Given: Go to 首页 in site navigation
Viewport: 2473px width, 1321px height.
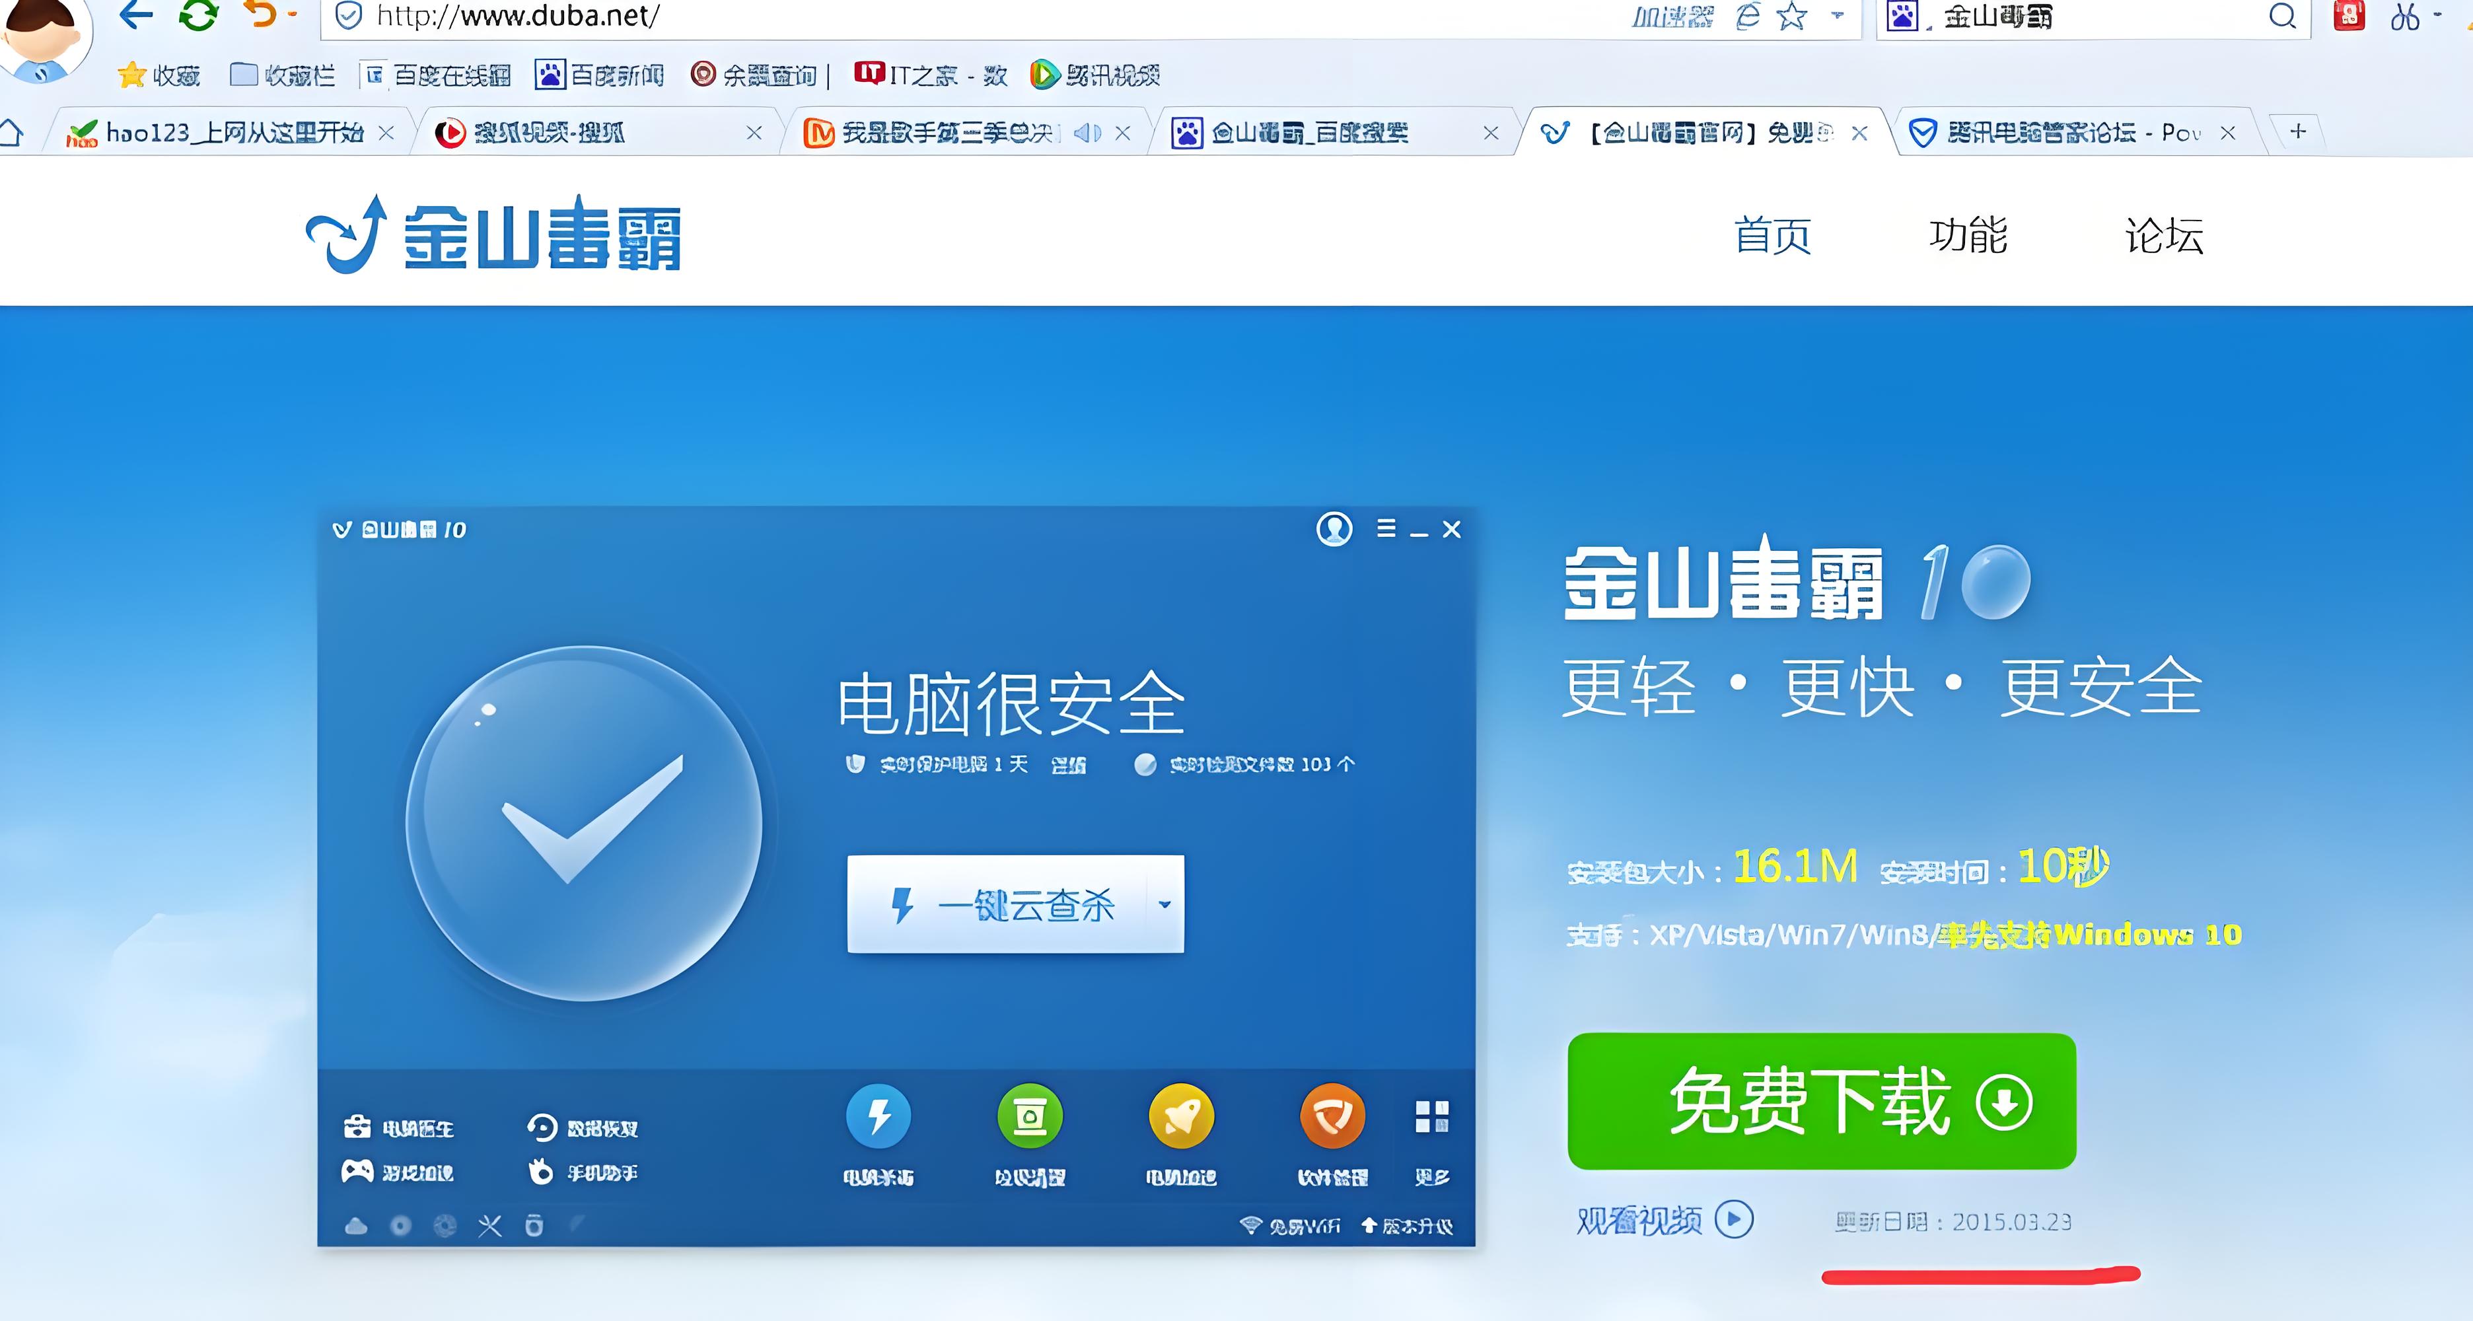Looking at the screenshot, I should coord(1772,235).
